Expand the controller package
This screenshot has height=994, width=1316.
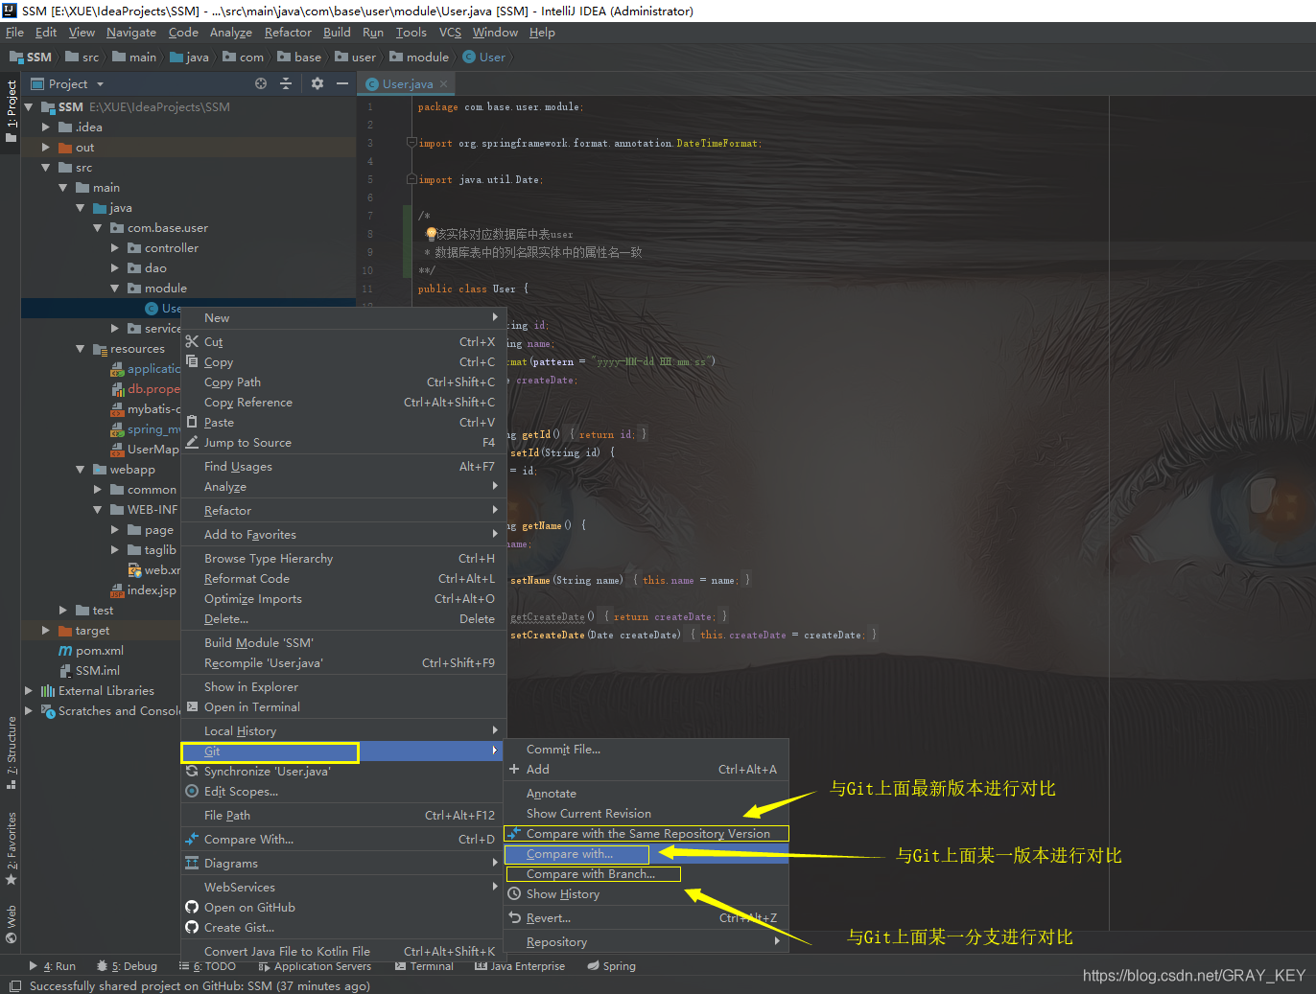115,248
